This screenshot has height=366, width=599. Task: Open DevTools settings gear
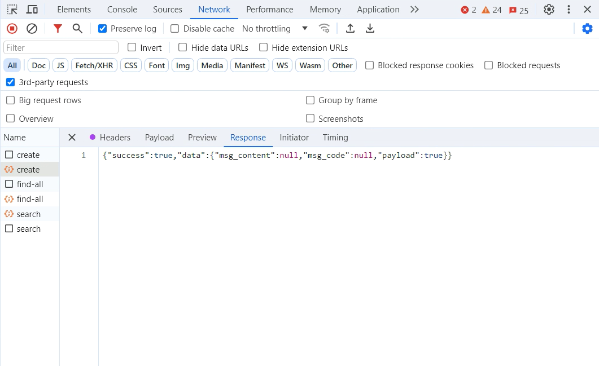(549, 10)
